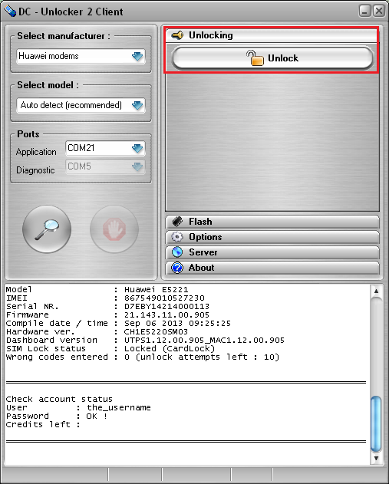Click the red stop hand button
The height and width of the screenshot is (484, 389).
pyautogui.click(x=114, y=229)
